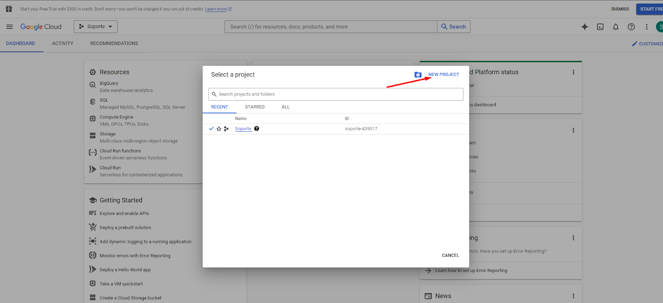This screenshot has height=303, width=663.
Task: Open the Gemini AI sparkle assistant
Action: pyautogui.click(x=585, y=27)
